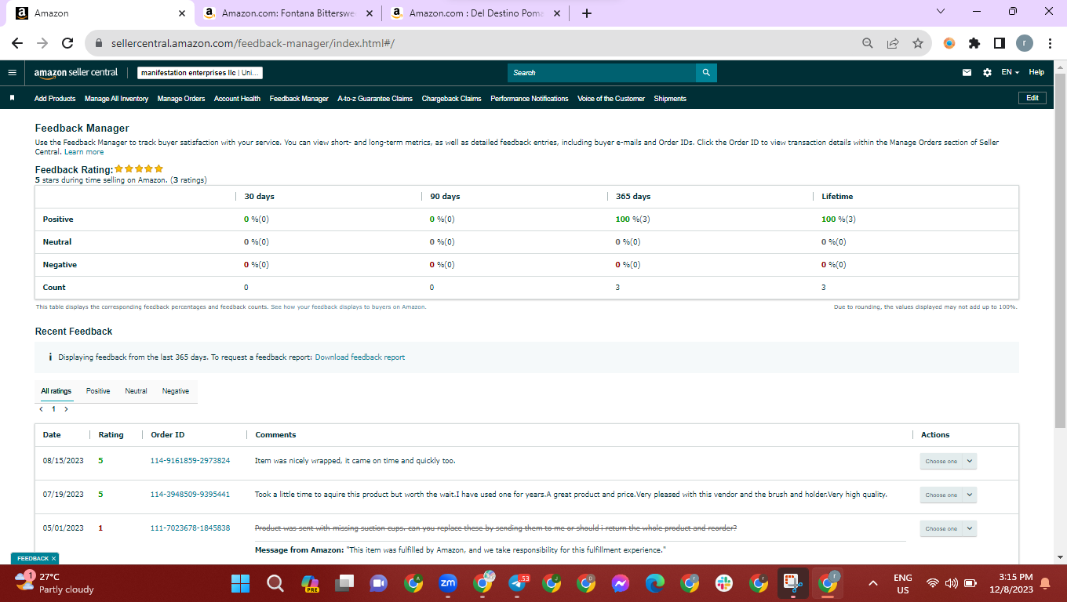Viewport: 1067px width, 602px height.
Task: Dismiss the FEEDBACK widget with its X
Action: point(53,558)
